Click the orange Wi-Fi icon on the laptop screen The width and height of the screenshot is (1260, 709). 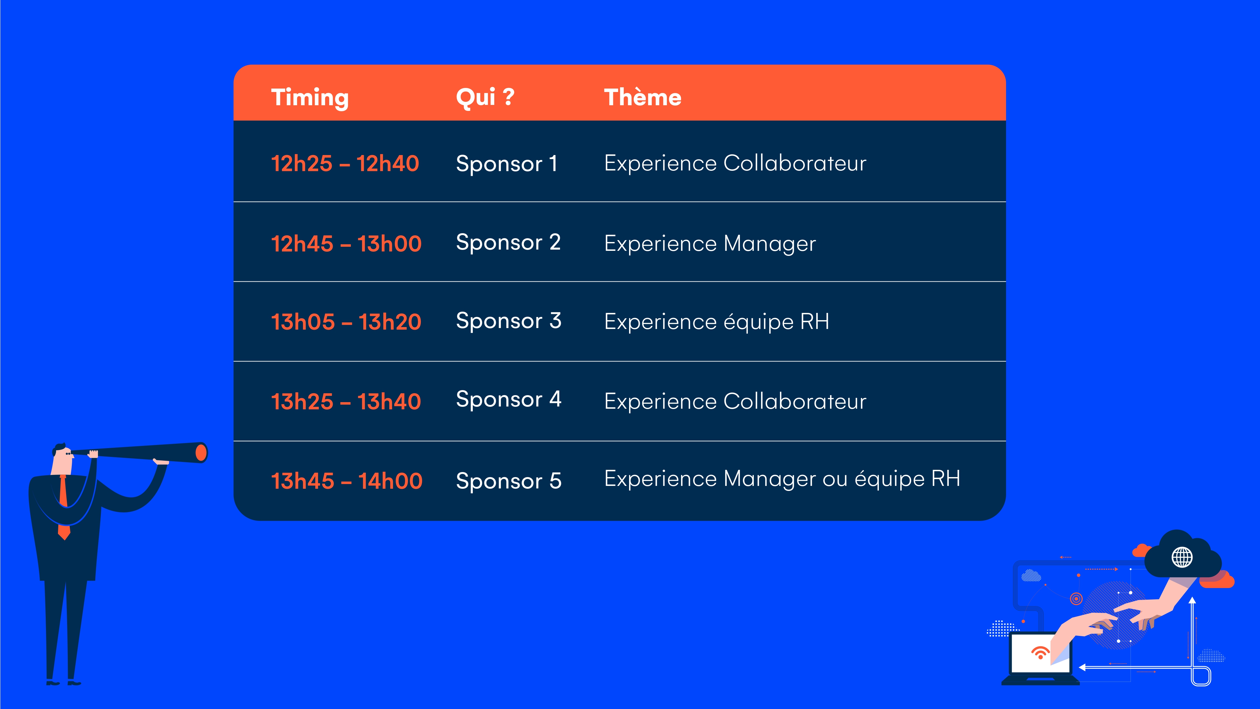(1040, 652)
